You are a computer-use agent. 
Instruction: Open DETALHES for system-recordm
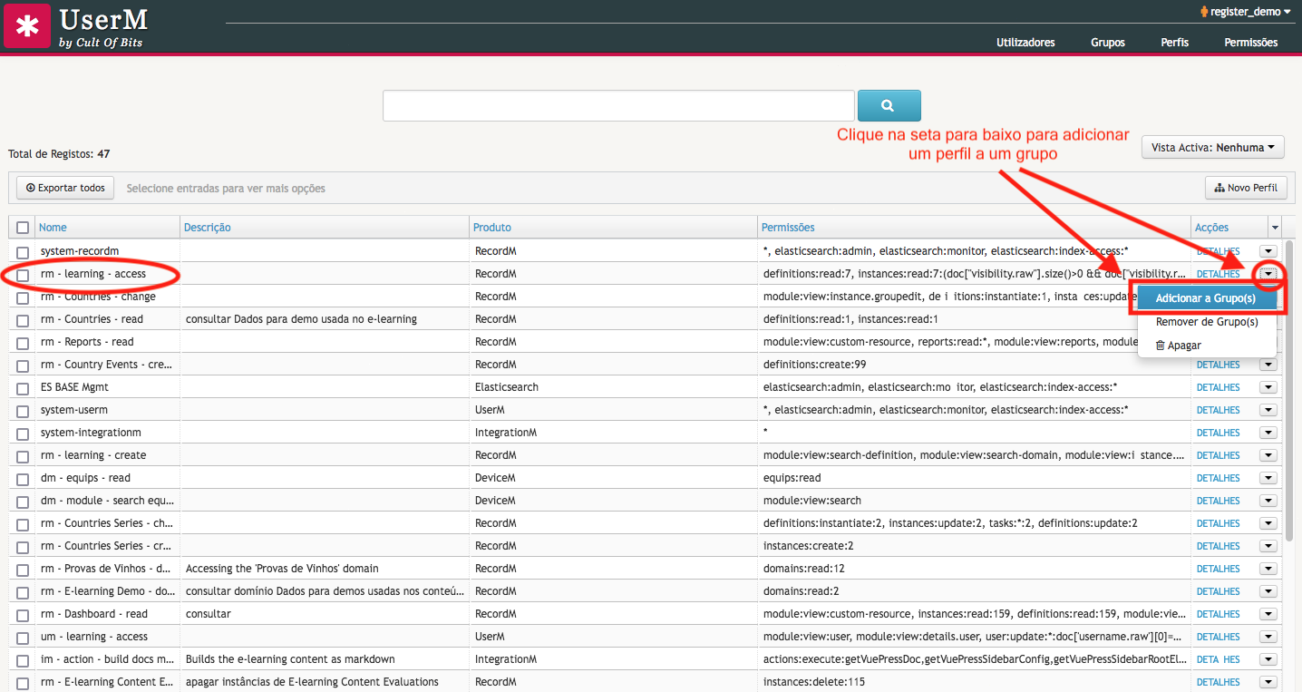pyautogui.click(x=1219, y=251)
